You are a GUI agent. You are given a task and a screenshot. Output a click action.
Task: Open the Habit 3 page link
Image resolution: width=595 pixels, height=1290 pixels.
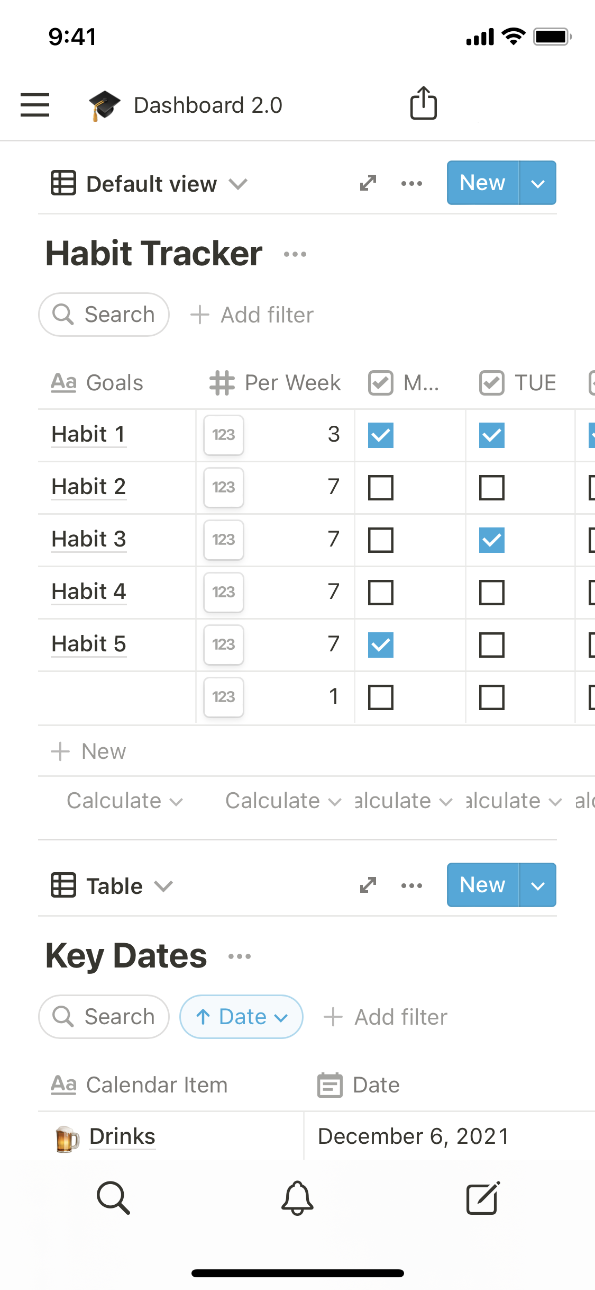(89, 539)
